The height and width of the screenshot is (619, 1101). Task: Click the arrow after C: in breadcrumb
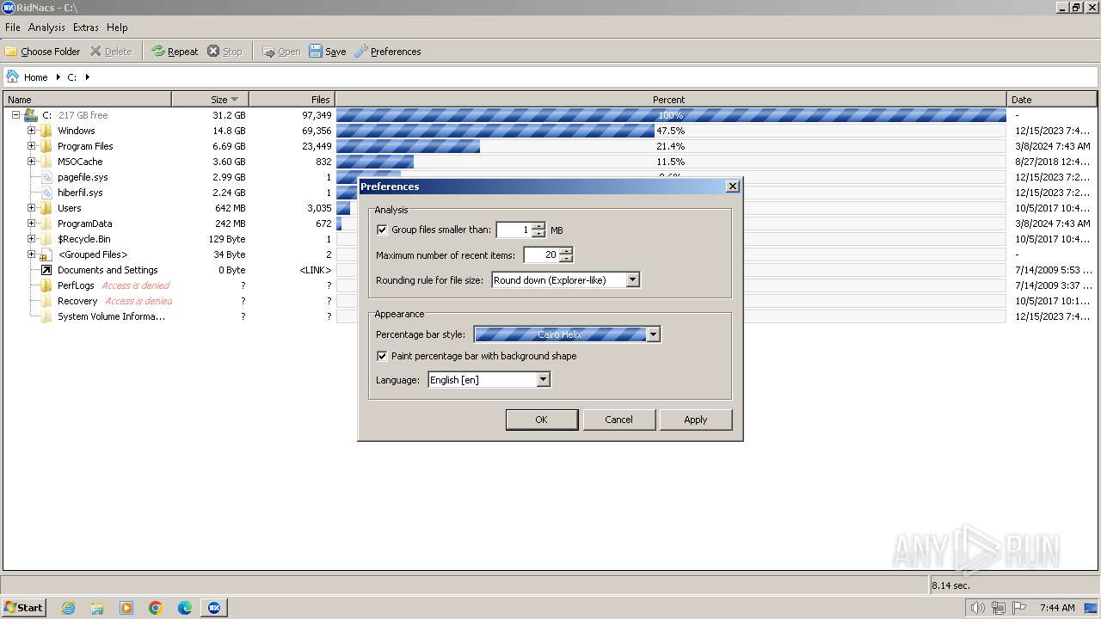[87, 77]
